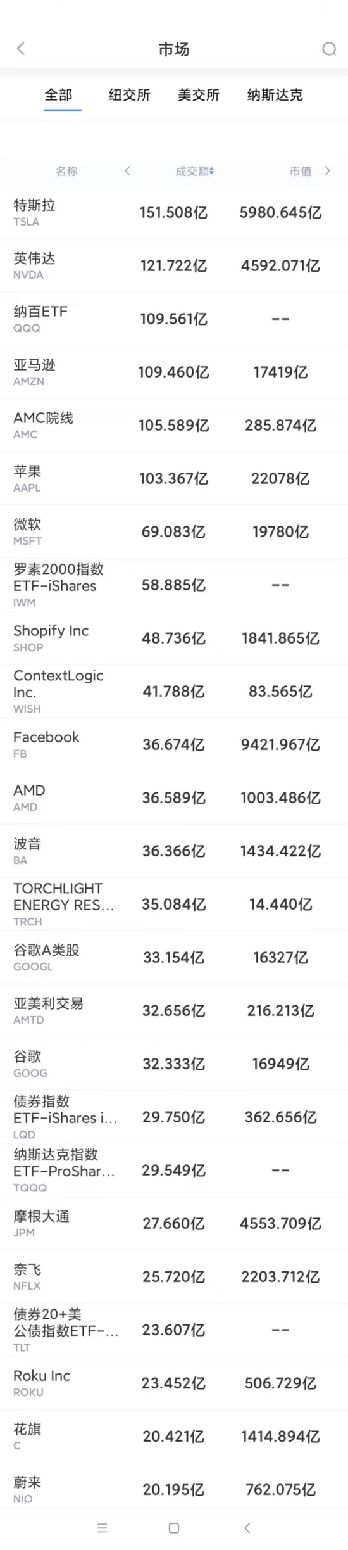Tap Android home square icon
This screenshot has height=1550, width=348.
click(174, 1528)
